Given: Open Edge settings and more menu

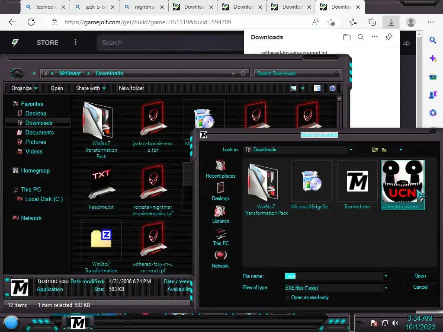Looking at the screenshot, I should (430, 22).
